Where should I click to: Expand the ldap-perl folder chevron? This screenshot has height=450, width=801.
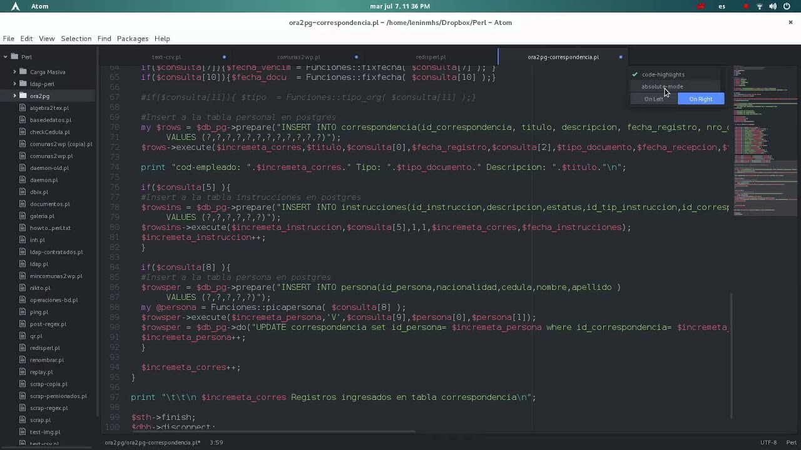(x=14, y=84)
